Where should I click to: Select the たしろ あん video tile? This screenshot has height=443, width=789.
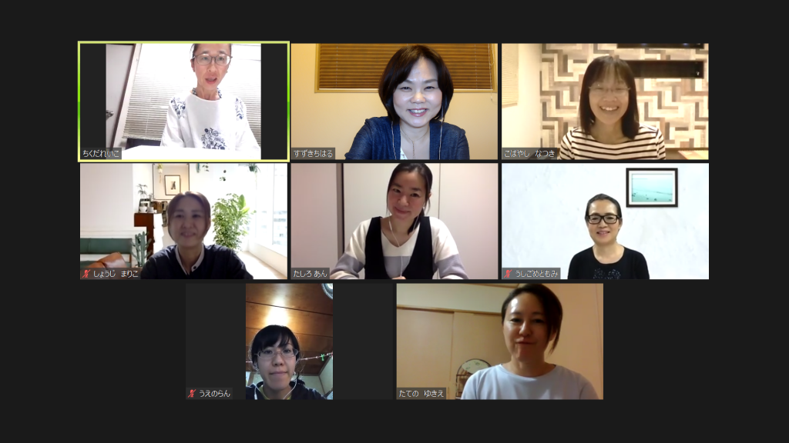pyautogui.click(x=394, y=221)
